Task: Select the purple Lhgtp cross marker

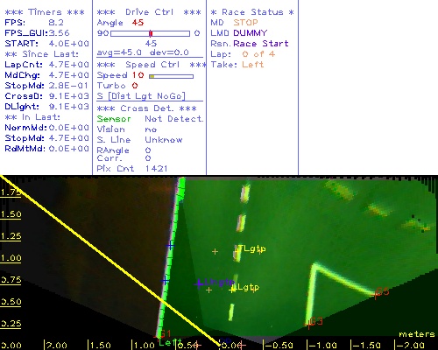Action: [199, 283]
